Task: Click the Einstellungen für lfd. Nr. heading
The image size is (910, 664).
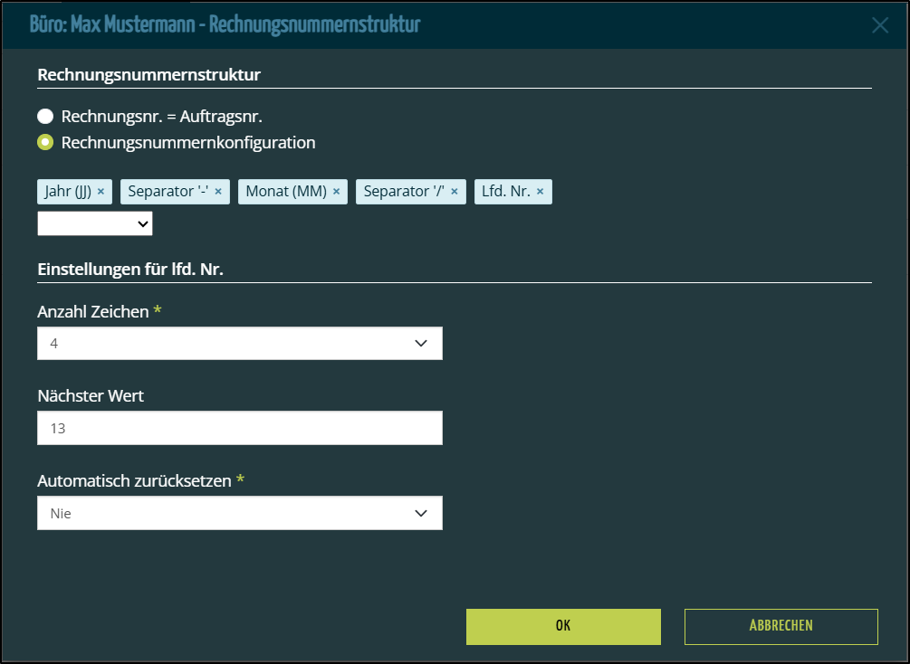Action: click(130, 270)
